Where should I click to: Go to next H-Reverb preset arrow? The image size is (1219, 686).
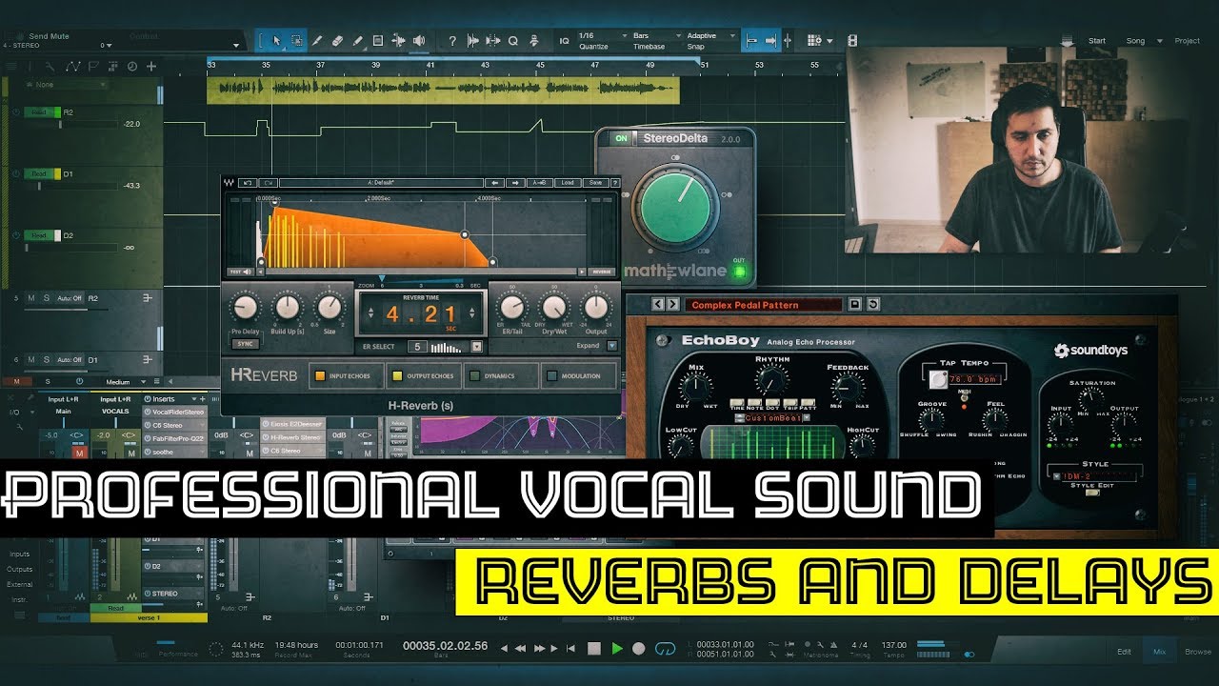click(x=515, y=182)
